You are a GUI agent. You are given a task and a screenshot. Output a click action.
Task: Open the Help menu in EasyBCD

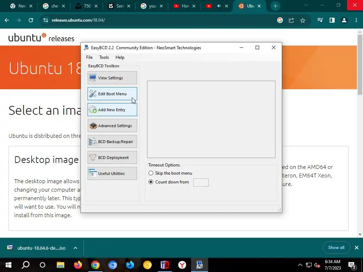click(x=120, y=57)
